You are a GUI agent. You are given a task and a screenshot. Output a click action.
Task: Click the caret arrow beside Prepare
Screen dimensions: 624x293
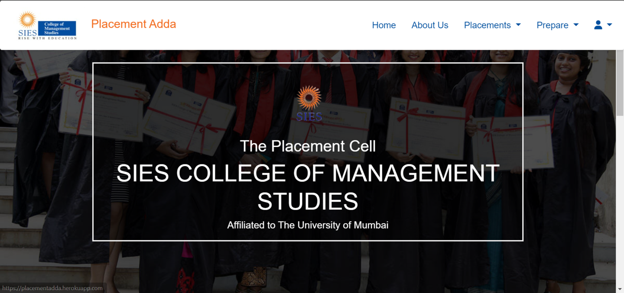(576, 25)
